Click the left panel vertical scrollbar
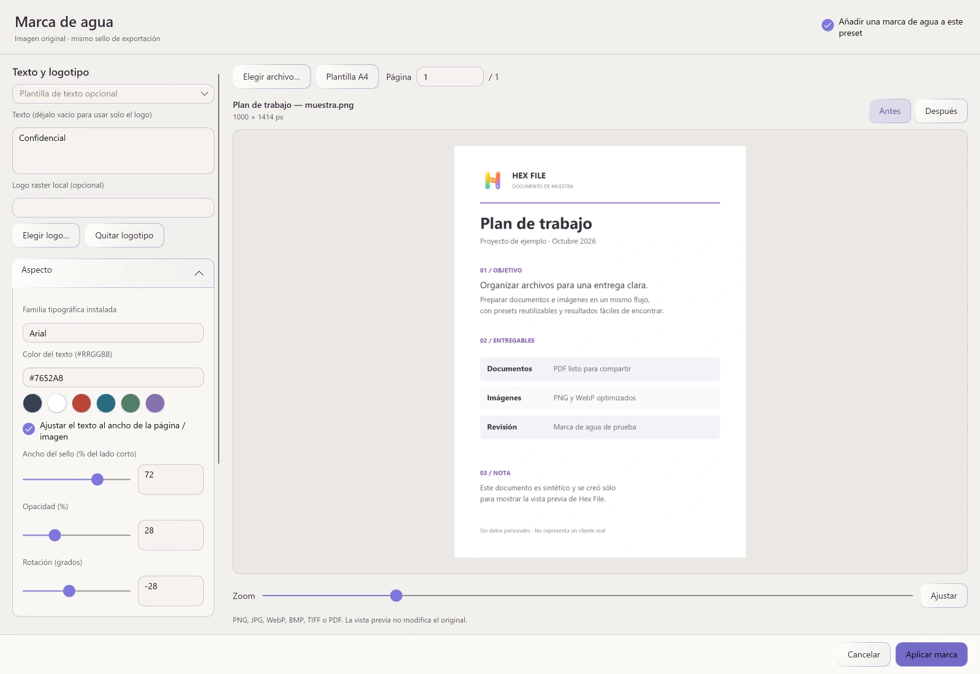The image size is (980, 674). click(219, 270)
